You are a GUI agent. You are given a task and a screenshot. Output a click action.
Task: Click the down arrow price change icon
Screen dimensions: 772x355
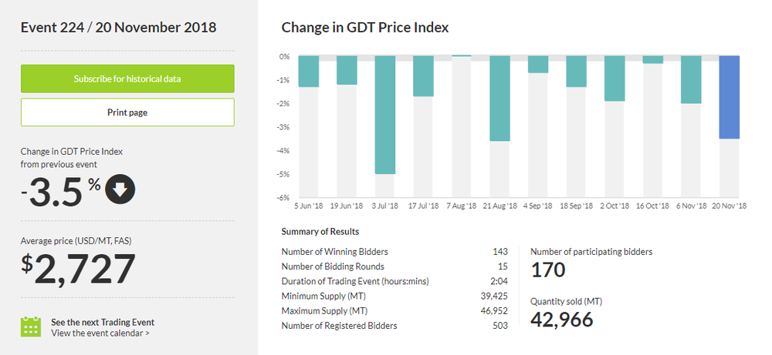pyautogui.click(x=120, y=191)
